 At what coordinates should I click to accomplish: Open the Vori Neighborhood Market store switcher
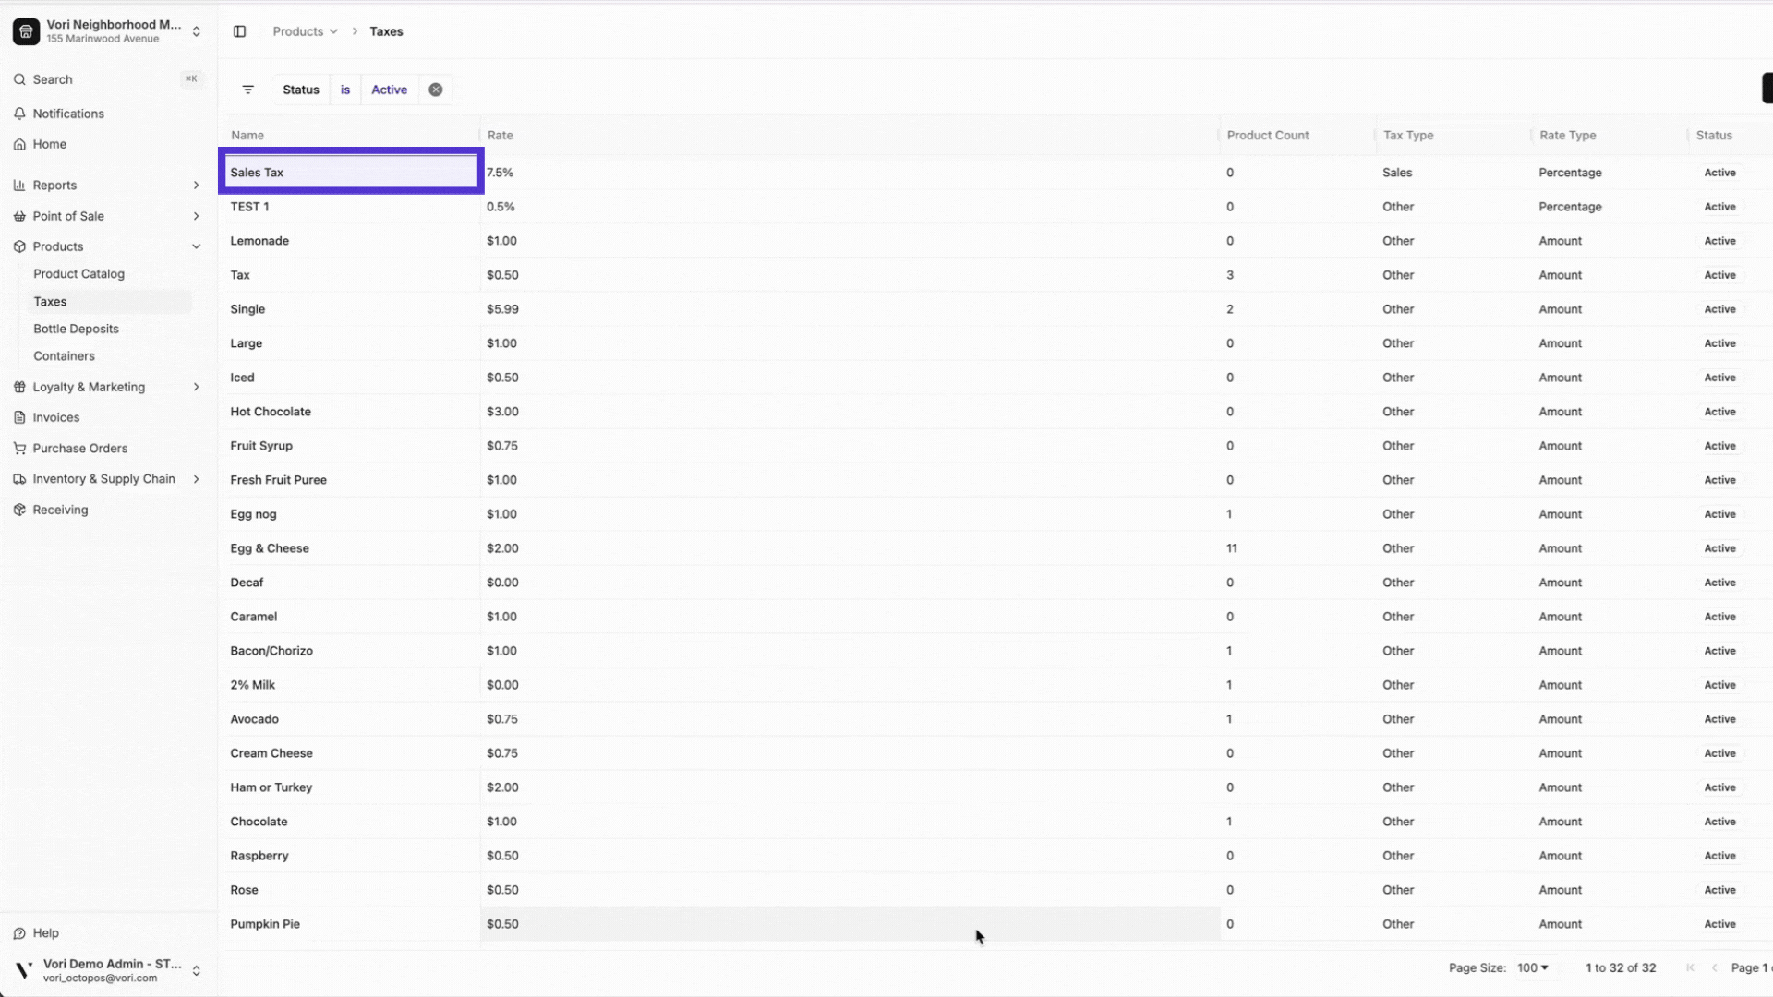pyautogui.click(x=108, y=30)
